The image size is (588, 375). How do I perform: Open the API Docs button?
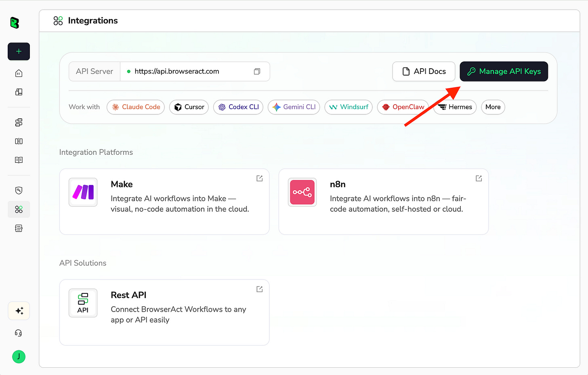coord(424,72)
